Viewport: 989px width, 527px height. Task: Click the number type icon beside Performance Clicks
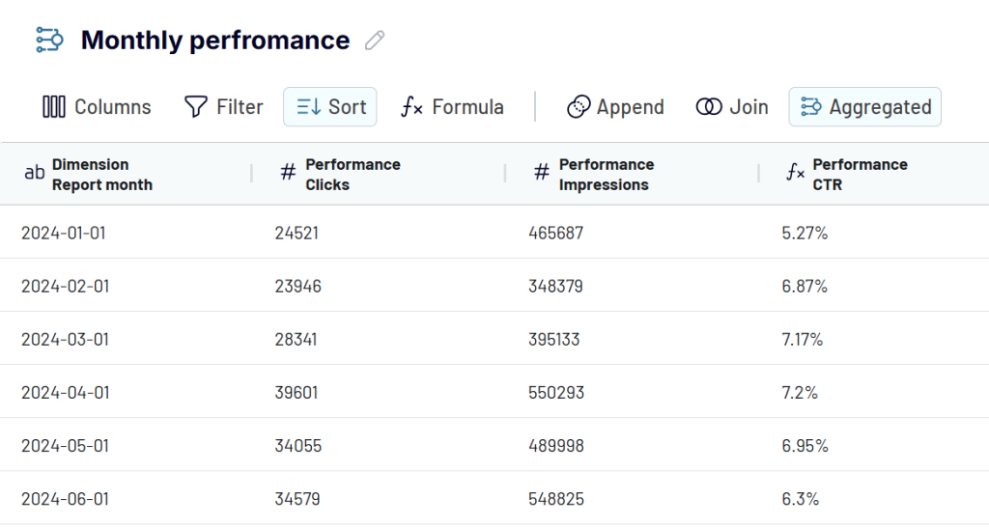click(x=288, y=172)
